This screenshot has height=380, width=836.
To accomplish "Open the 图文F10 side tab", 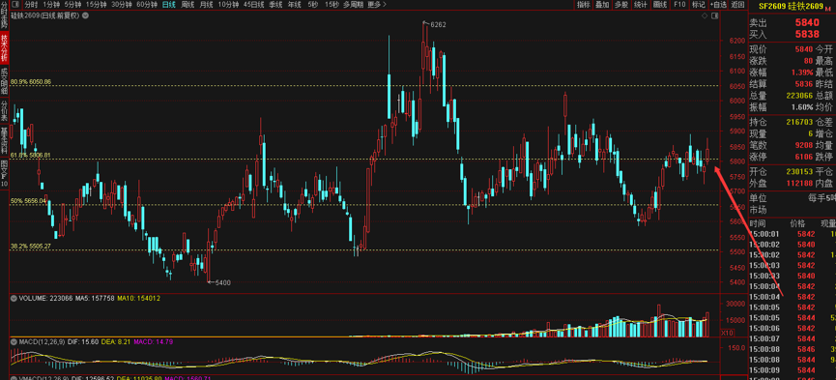I will point(4,173).
